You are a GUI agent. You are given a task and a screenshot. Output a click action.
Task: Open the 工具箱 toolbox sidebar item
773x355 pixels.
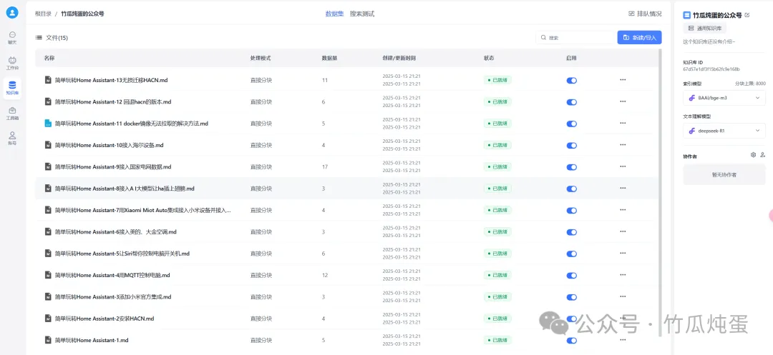(x=12, y=114)
